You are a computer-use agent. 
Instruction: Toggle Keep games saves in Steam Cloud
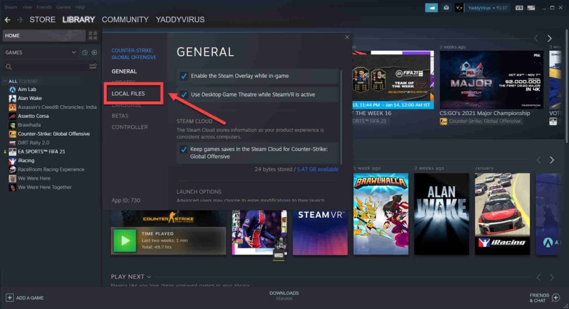(183, 149)
